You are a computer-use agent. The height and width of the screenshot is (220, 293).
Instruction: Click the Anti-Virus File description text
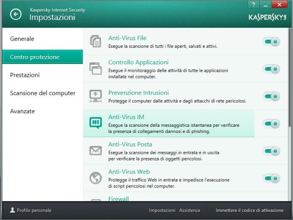coord(163,46)
